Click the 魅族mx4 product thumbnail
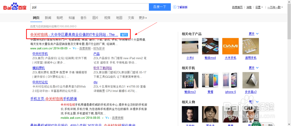 210,46
